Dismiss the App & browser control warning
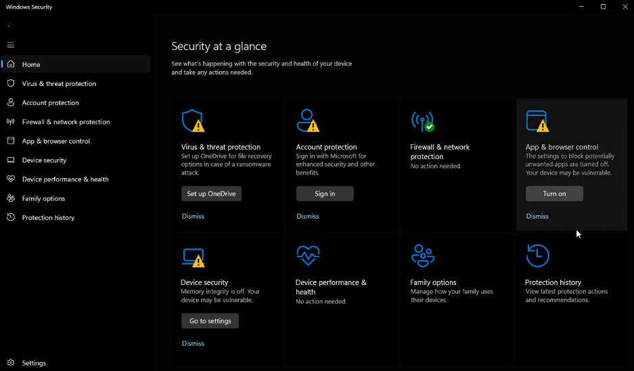634x371 pixels. pos(537,216)
